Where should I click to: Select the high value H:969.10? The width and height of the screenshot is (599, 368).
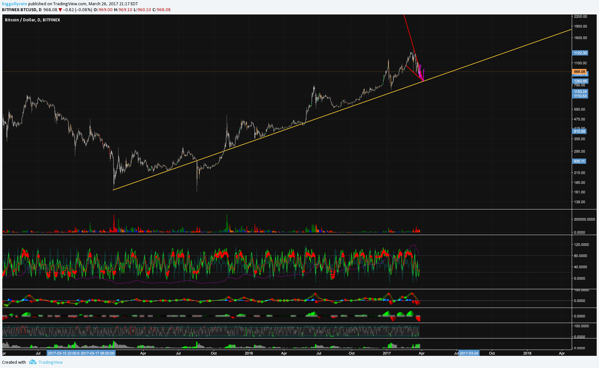point(123,10)
